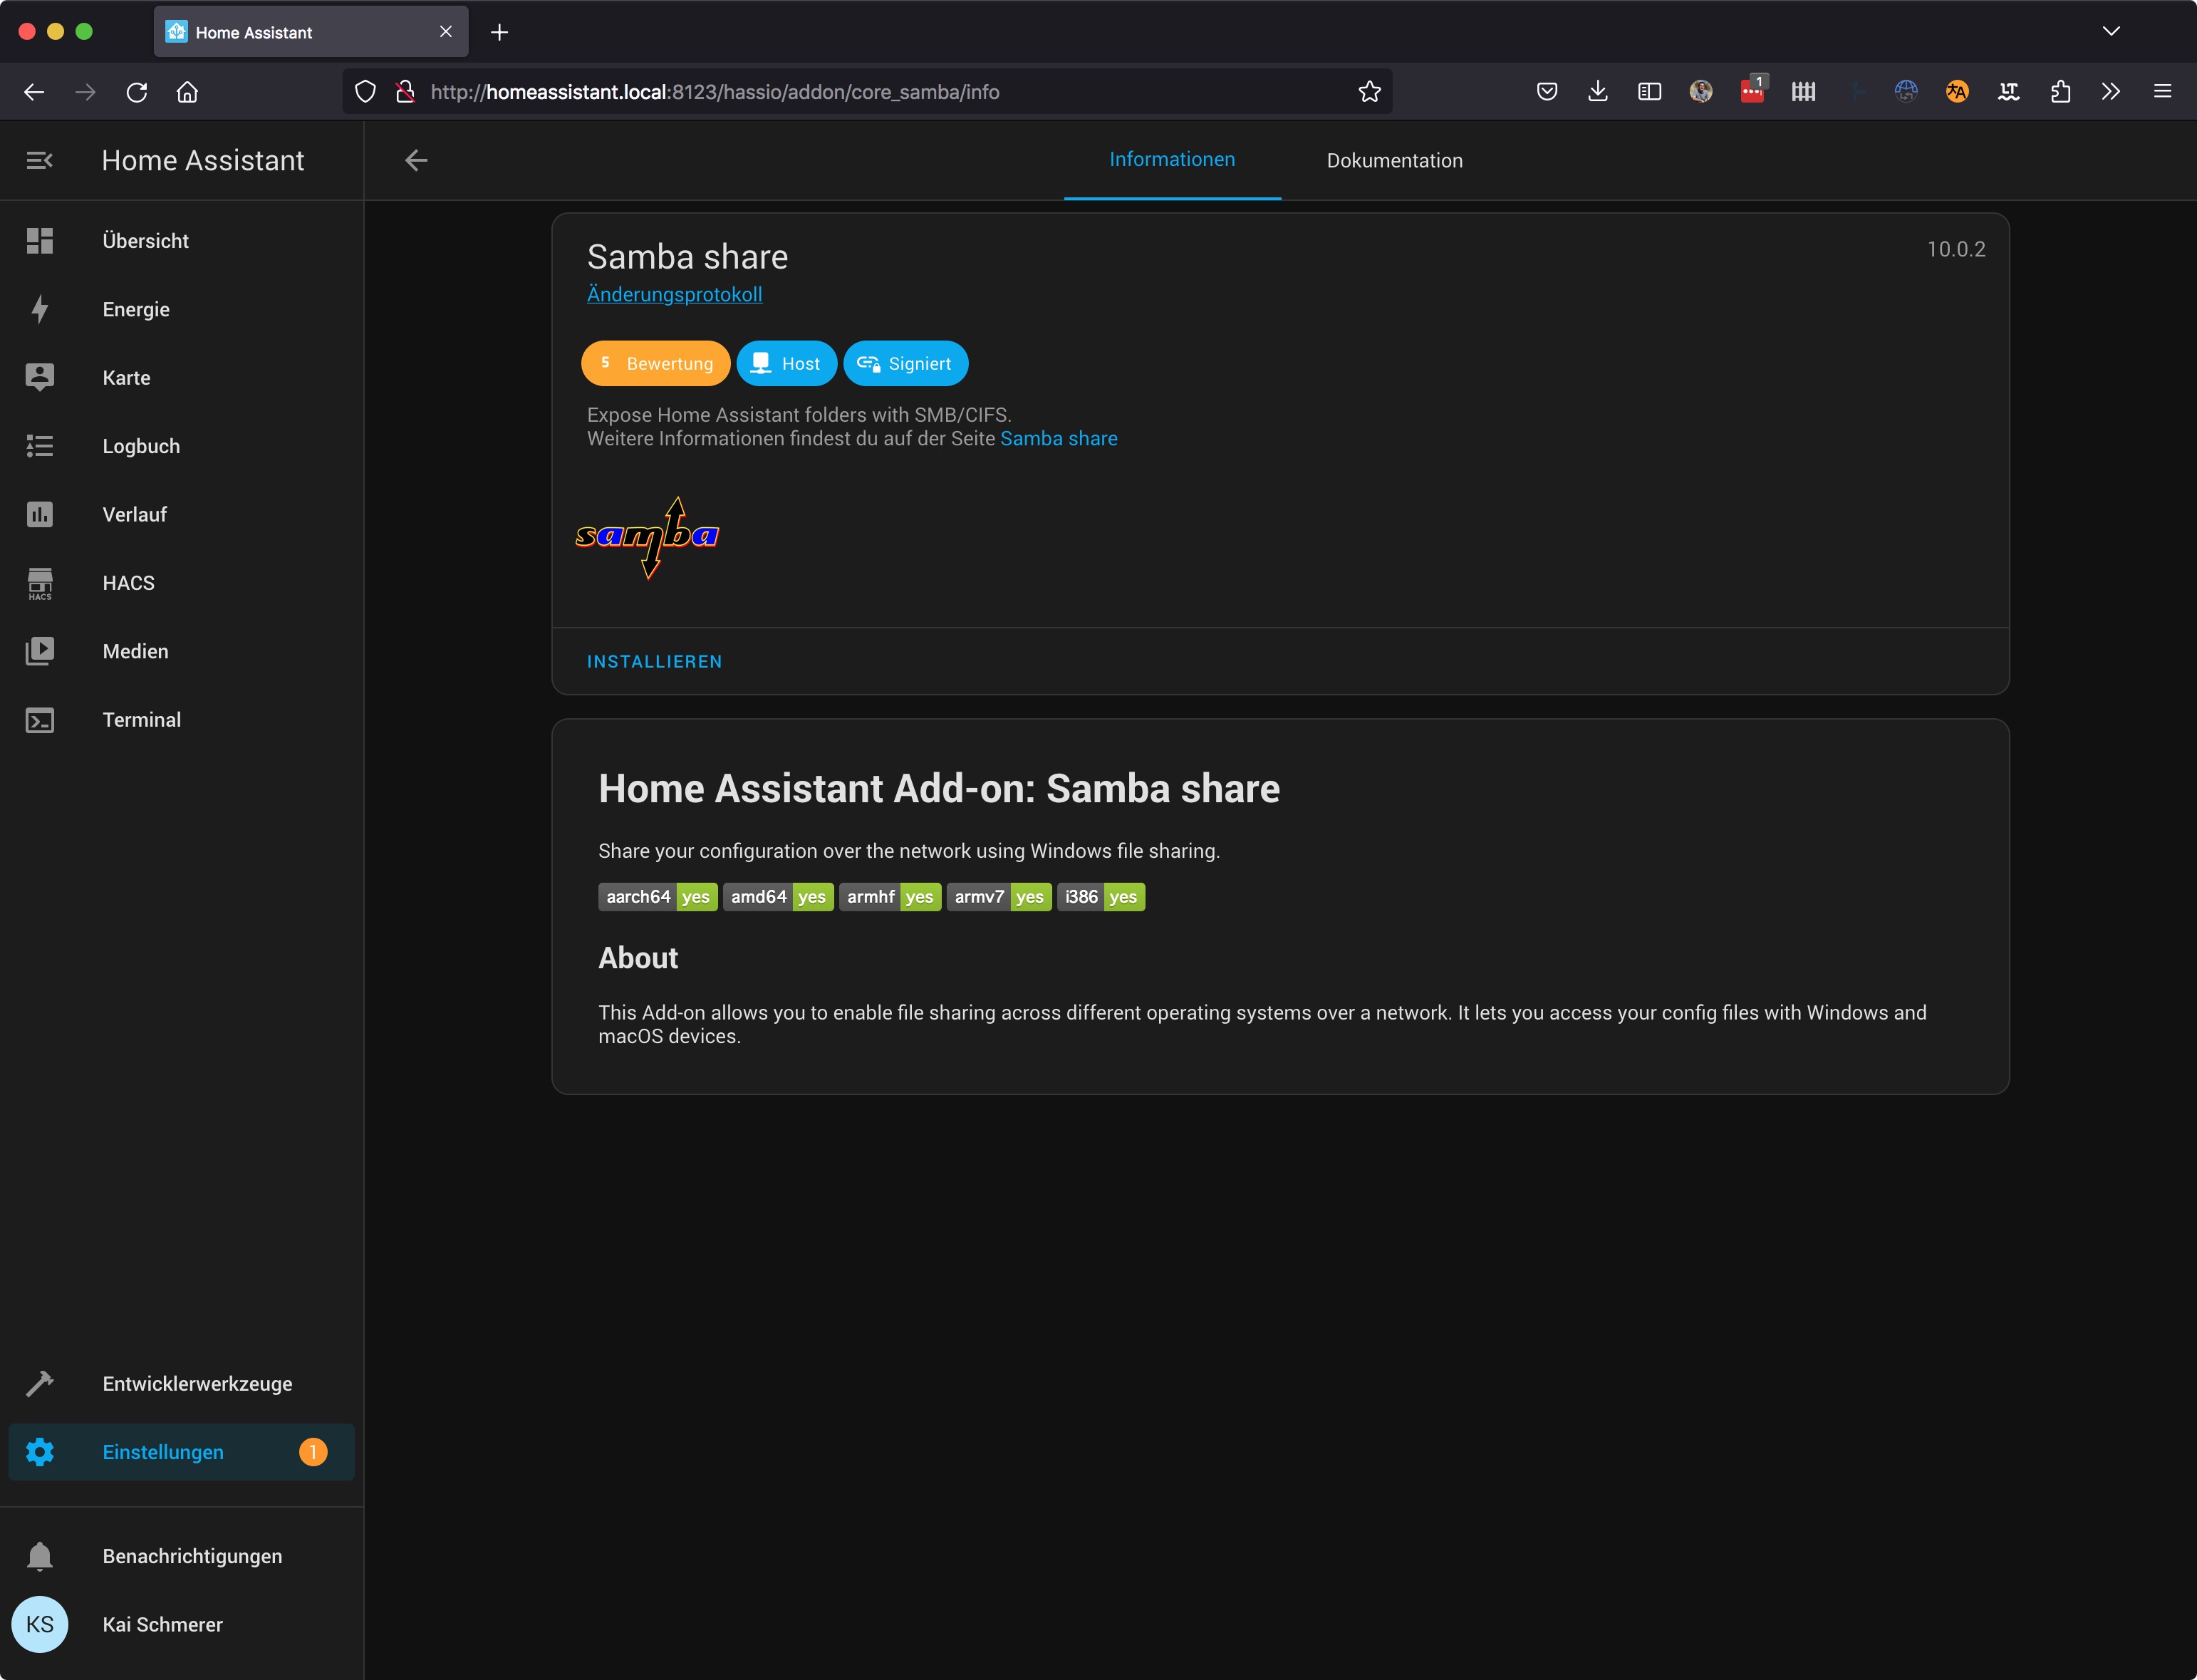This screenshot has width=2197, height=1680.
Task: Collapse the Home Assistant sidebar menu
Action: 39,160
